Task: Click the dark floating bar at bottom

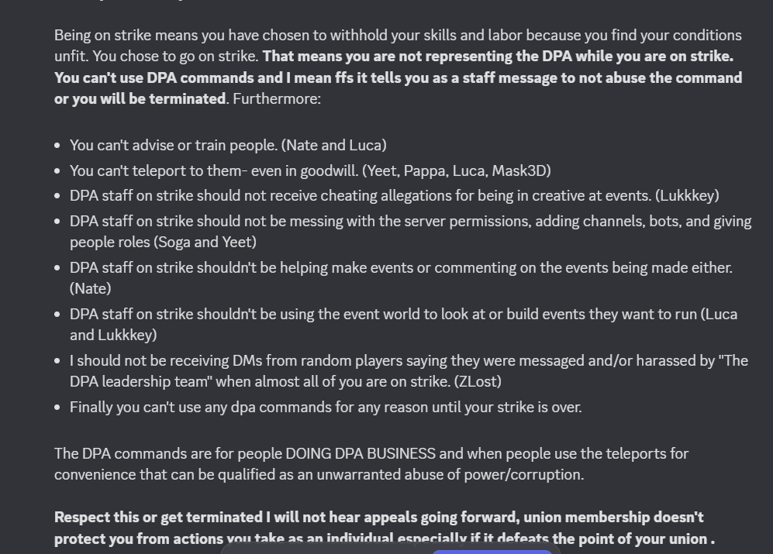Action: (x=390, y=548)
